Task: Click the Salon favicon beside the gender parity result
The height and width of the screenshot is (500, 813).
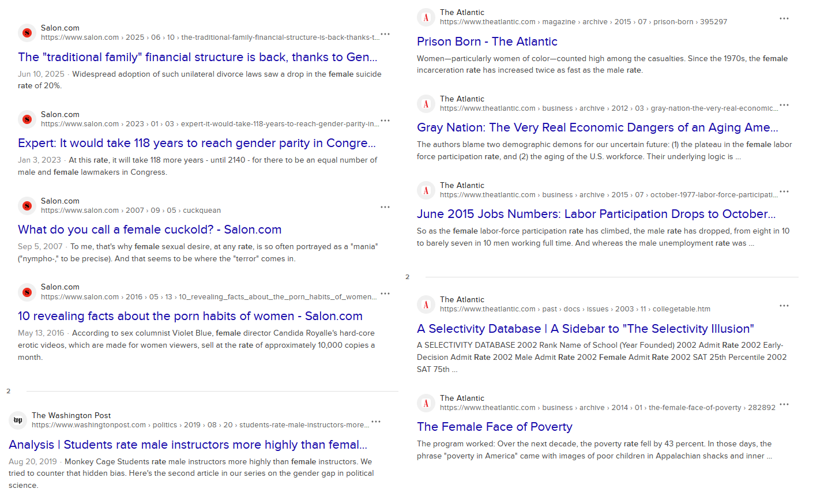Action: pos(27,119)
